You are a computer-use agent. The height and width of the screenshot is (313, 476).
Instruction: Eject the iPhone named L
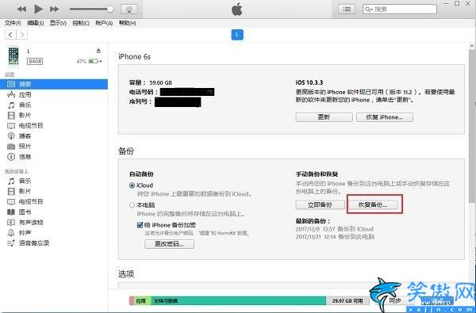(x=98, y=51)
